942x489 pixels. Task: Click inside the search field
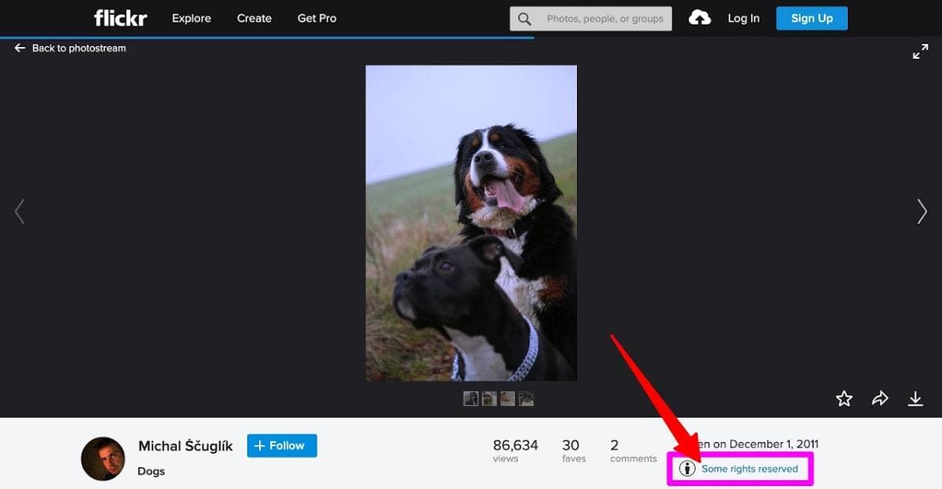604,18
